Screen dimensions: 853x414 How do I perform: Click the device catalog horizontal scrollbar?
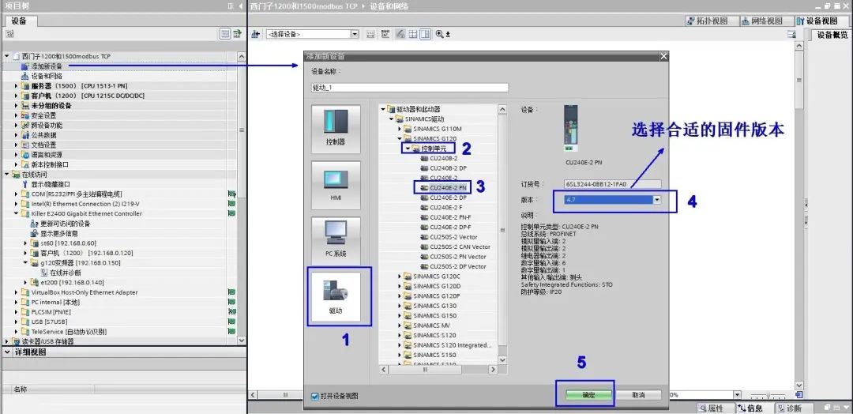tap(438, 370)
